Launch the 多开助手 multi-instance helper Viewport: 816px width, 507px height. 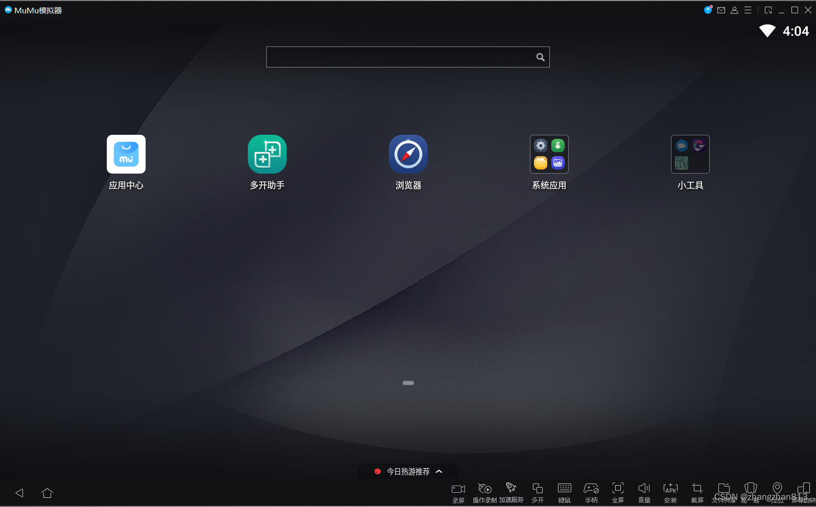[x=267, y=154]
